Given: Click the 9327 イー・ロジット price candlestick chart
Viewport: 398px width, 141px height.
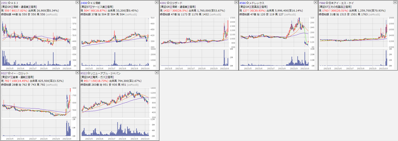Looking at the screenshot, I should click(x=36, y=103).
